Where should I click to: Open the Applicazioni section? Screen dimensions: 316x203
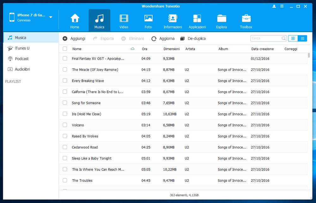pos(197,21)
